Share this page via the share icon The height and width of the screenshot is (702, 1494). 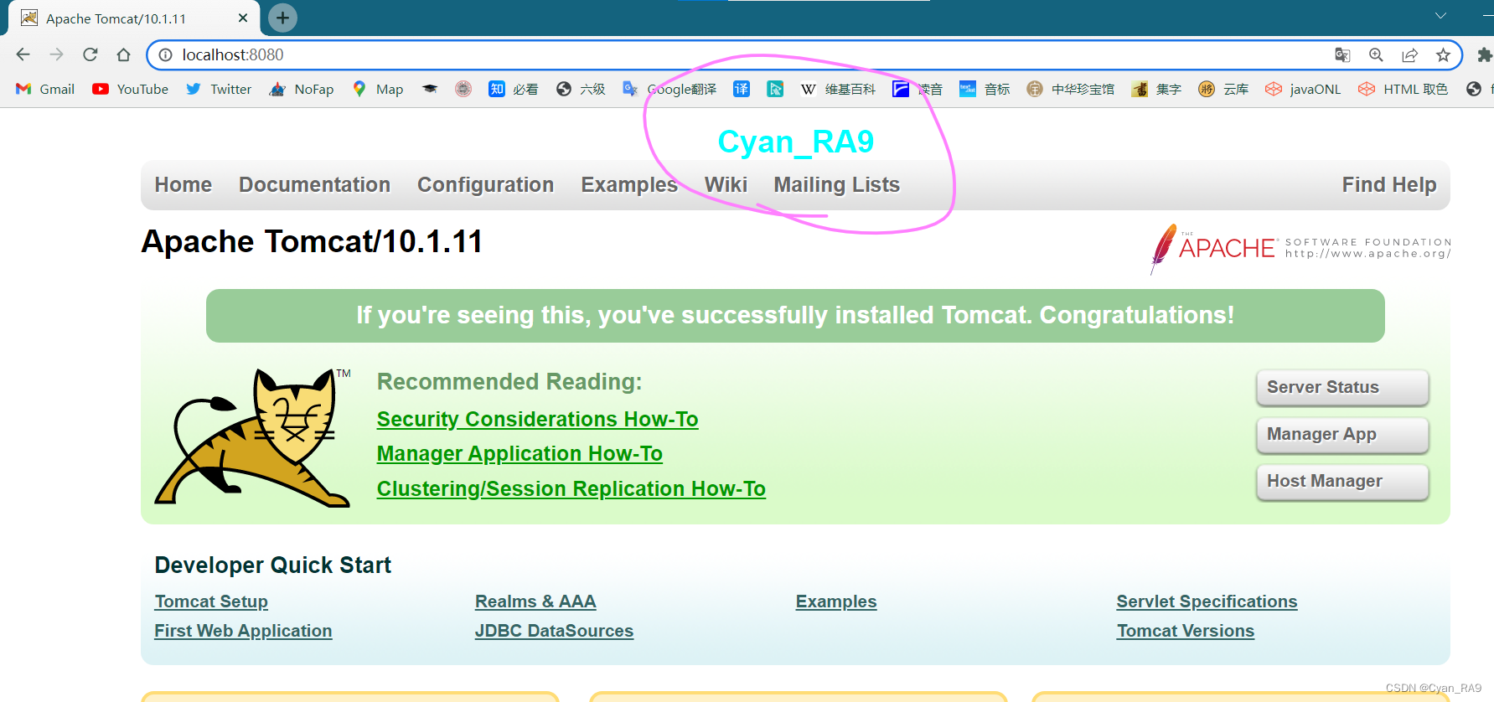click(x=1409, y=54)
